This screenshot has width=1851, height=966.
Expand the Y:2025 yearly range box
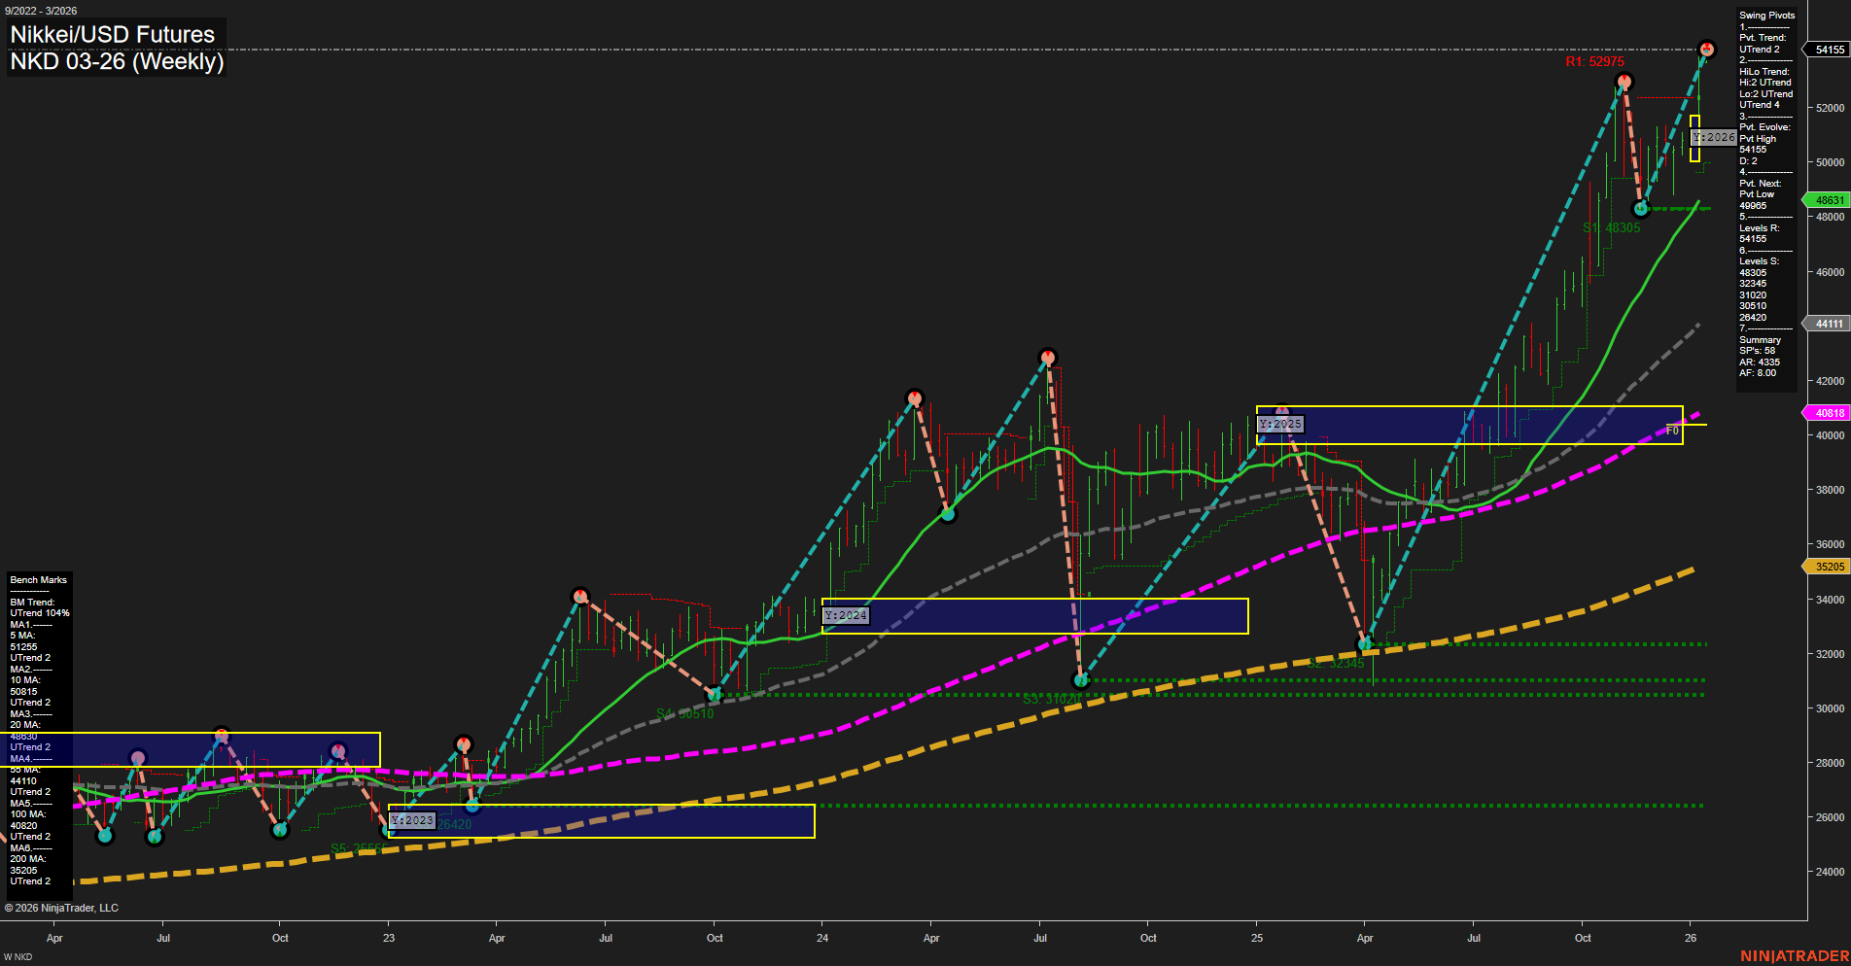(x=1281, y=424)
